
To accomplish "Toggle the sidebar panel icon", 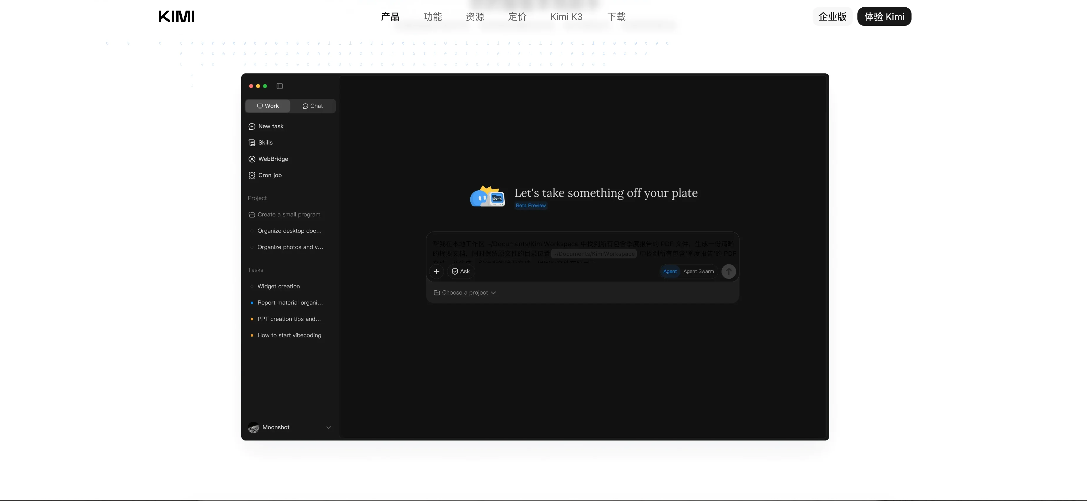I will pyautogui.click(x=279, y=86).
